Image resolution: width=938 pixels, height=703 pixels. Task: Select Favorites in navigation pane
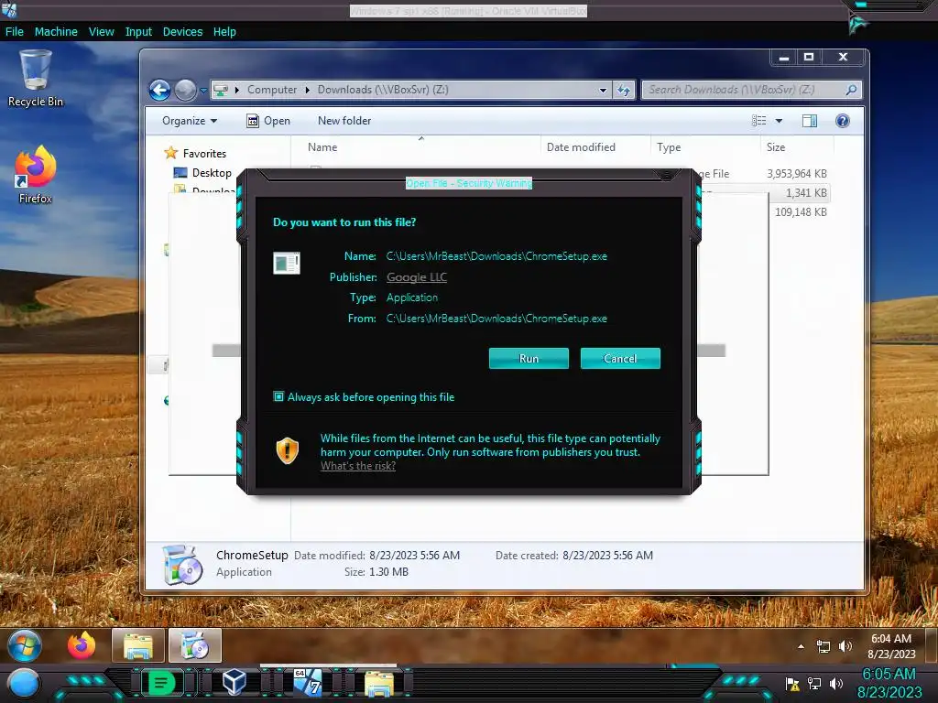pyautogui.click(x=204, y=154)
